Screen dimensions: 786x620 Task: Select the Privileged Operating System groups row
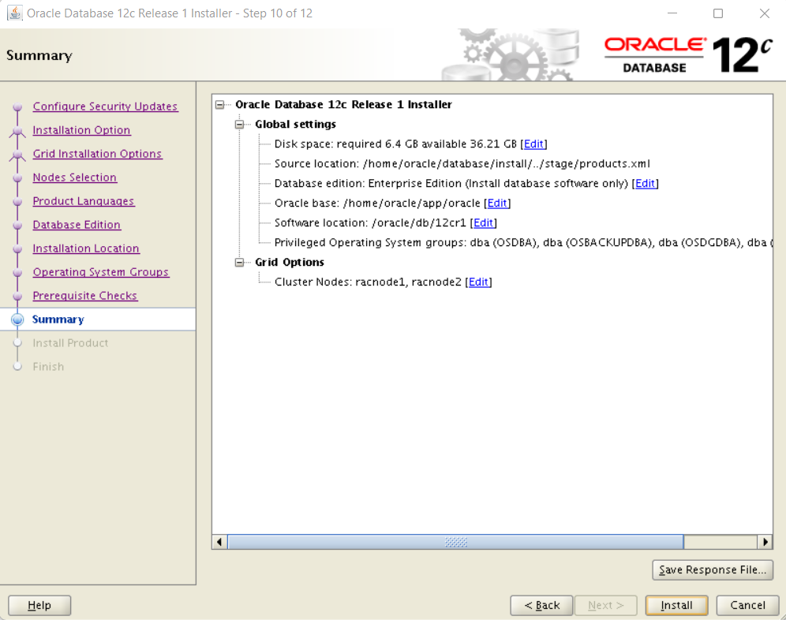[x=523, y=243]
